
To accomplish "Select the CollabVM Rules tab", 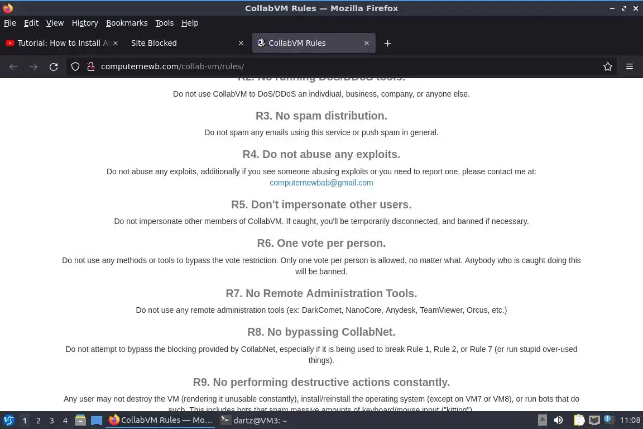I will [314, 43].
